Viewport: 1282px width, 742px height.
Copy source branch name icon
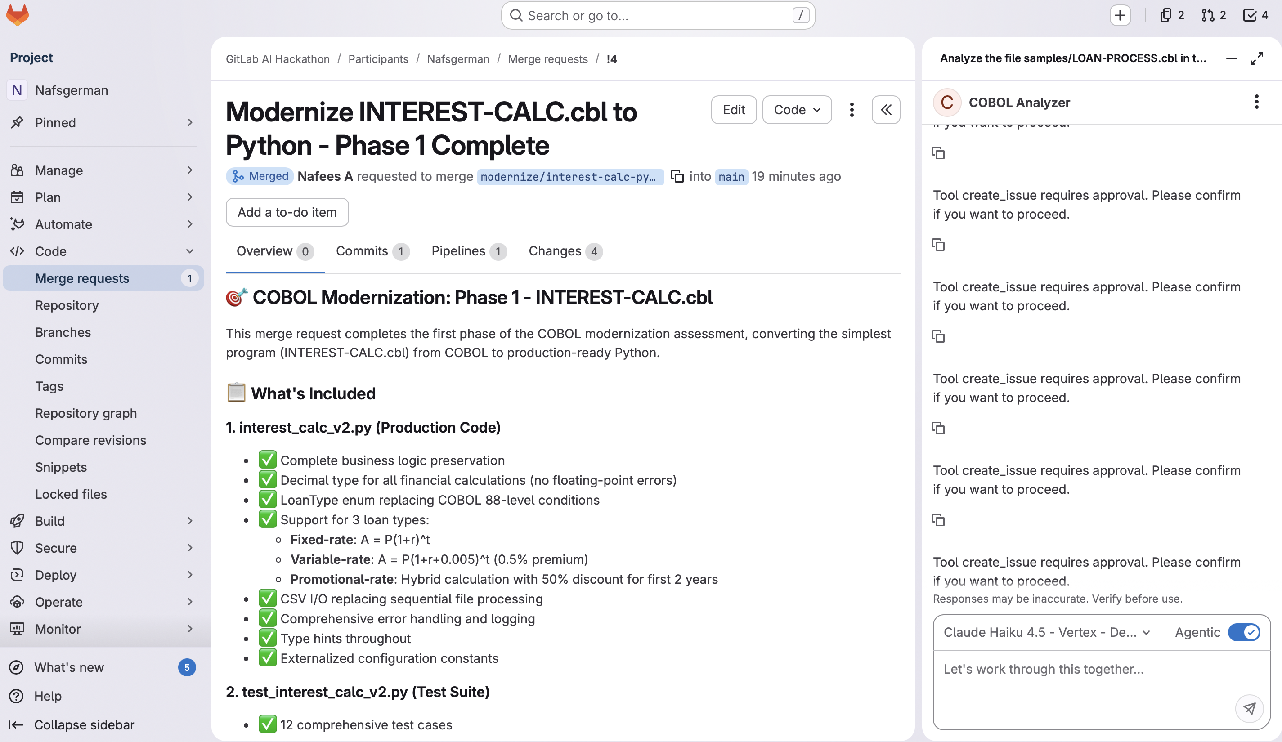(x=677, y=176)
